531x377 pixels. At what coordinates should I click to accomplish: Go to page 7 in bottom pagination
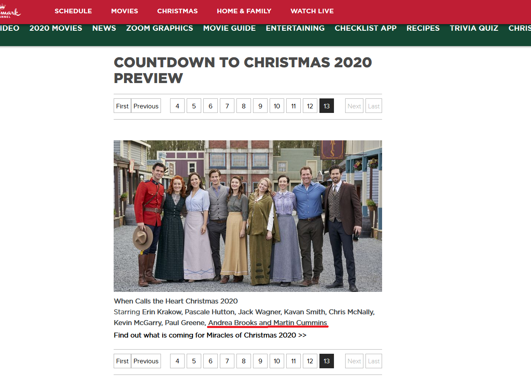tap(227, 361)
